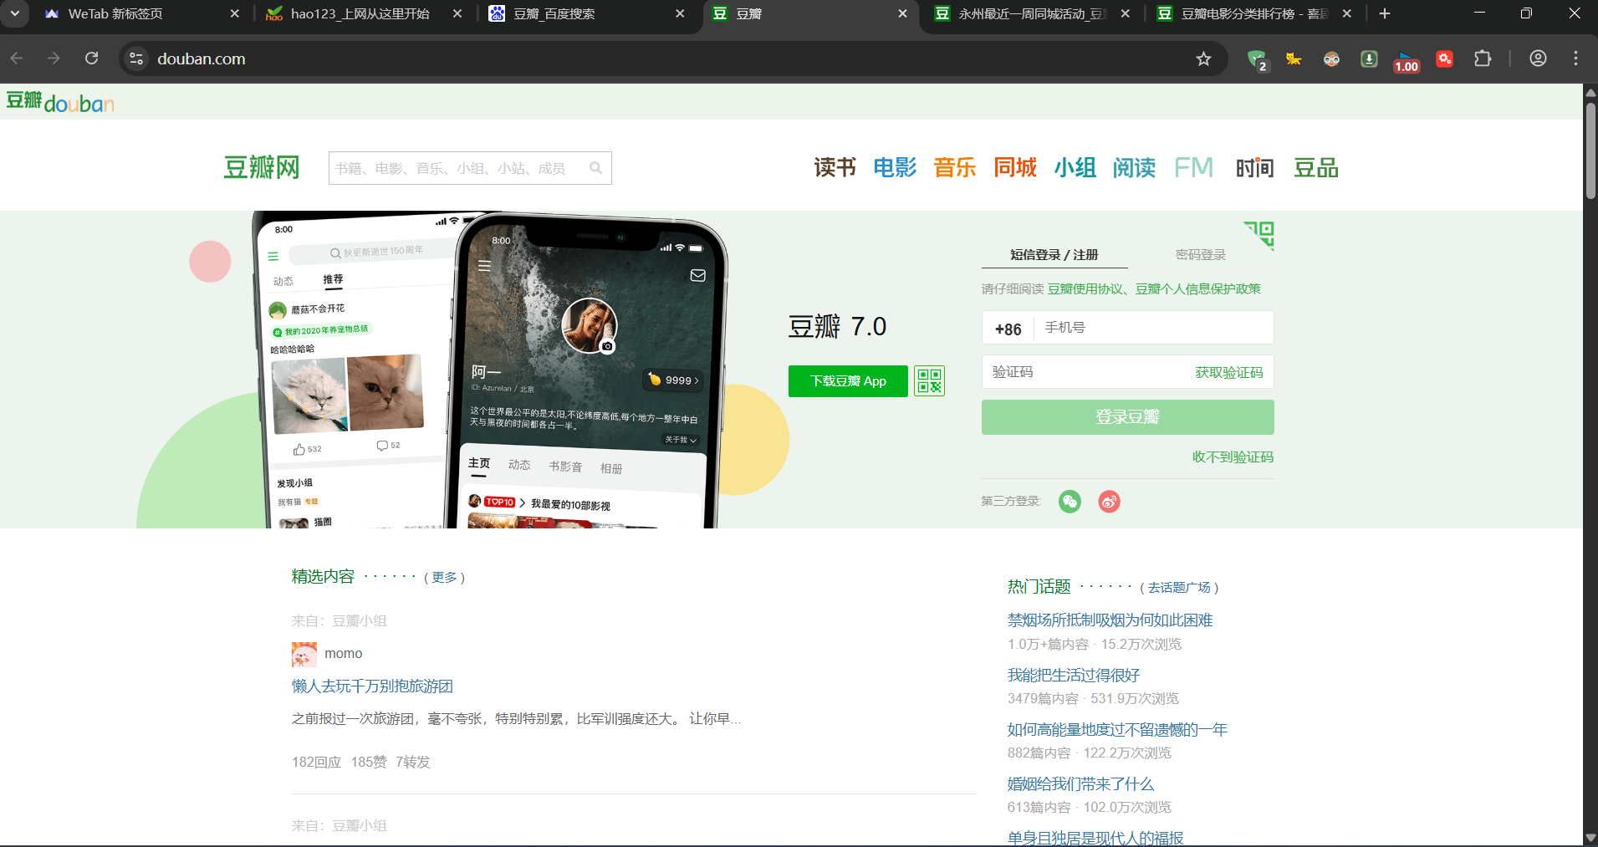View site information icon in address bar
This screenshot has height=847, width=1598.
click(x=136, y=59)
